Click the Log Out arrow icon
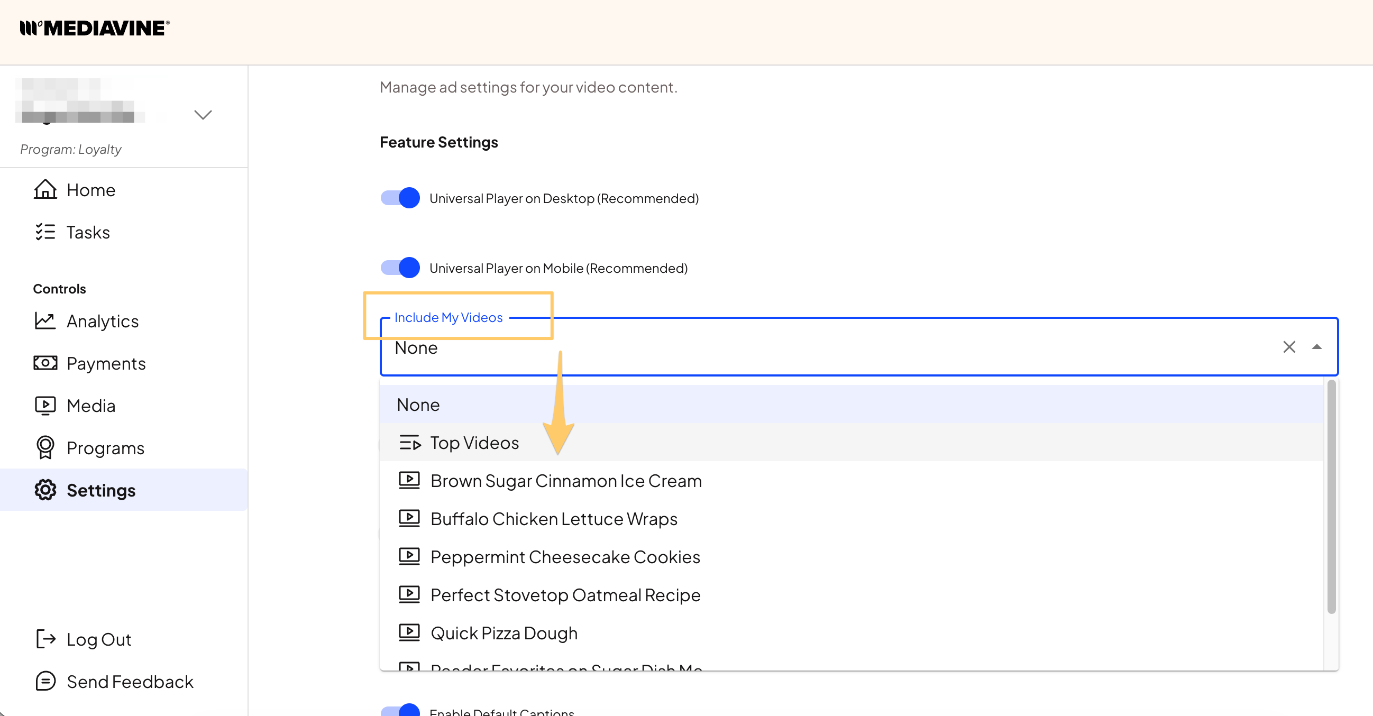Screen dimensions: 1373x716 pyautogui.click(x=45, y=639)
